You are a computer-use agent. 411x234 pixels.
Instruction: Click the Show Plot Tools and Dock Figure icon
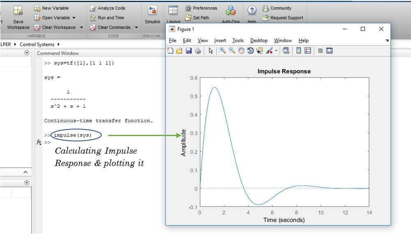click(x=329, y=50)
